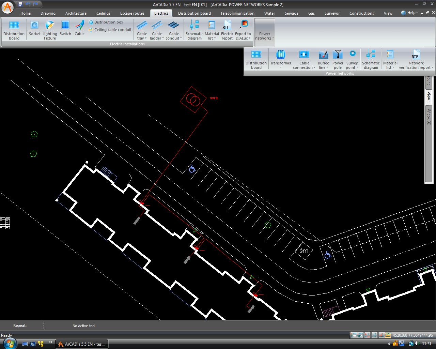
Task: Generate the Electric report RTF
Action: click(x=227, y=29)
